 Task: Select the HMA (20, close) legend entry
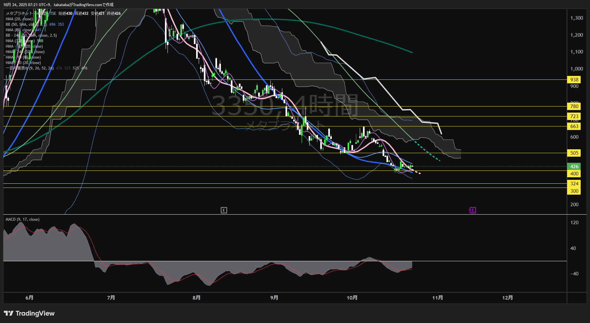point(19,19)
